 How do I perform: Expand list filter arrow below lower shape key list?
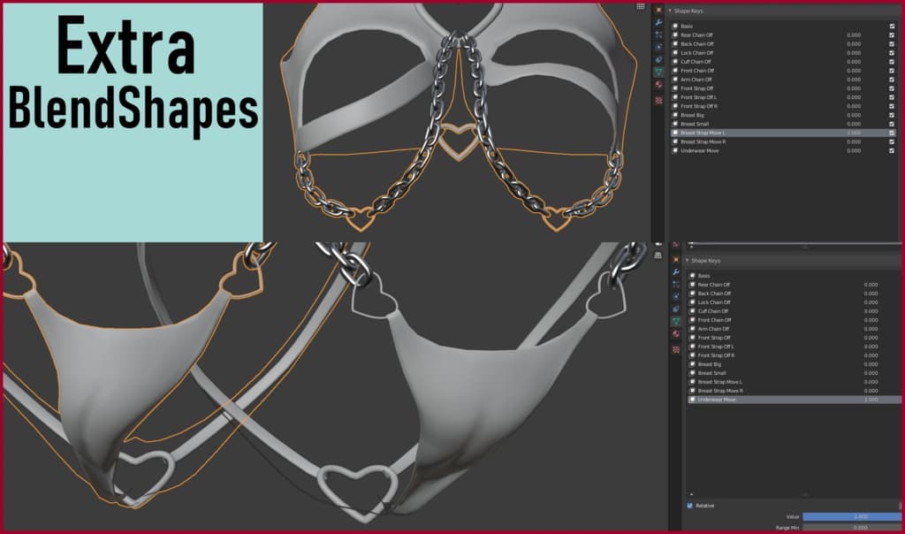pyautogui.click(x=691, y=494)
